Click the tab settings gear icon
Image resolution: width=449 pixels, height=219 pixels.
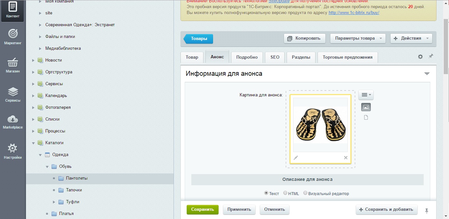420,57
